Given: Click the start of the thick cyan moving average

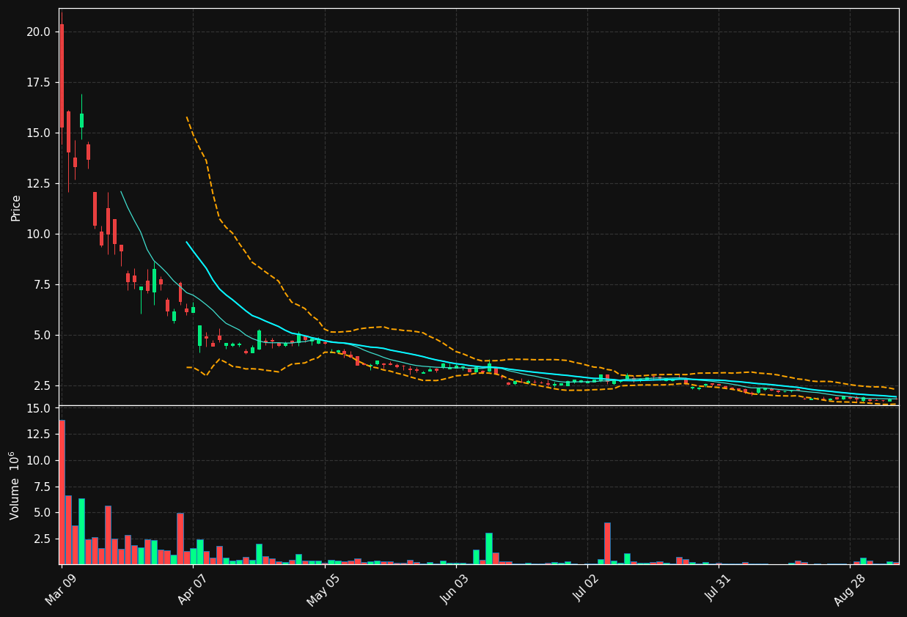Looking at the screenshot, I should (x=187, y=242).
